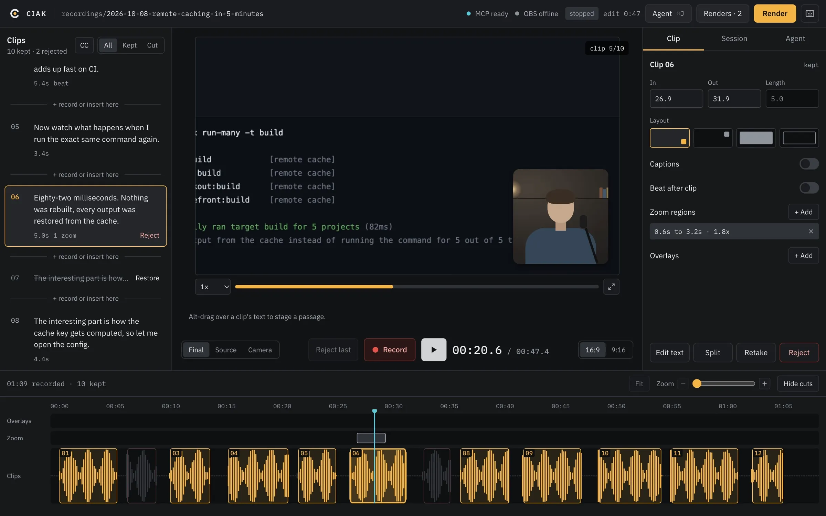This screenshot has height=516, width=826.
Task: Remove the 0.6s to 3.2s zoom region
Action: [x=811, y=232]
